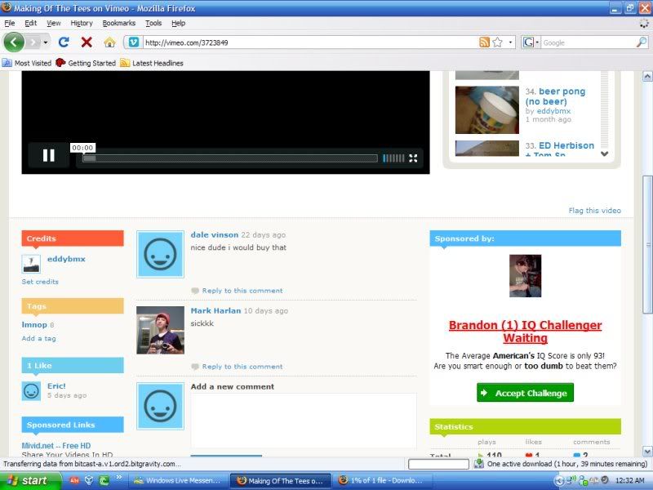653x490 pixels.
Task: Go back with the green Back arrow
Action: click(x=14, y=42)
